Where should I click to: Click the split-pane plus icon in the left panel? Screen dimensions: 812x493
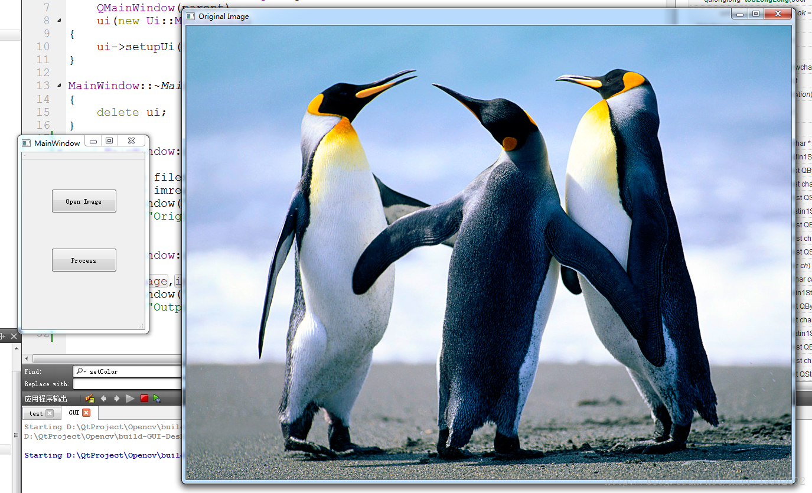point(2,337)
